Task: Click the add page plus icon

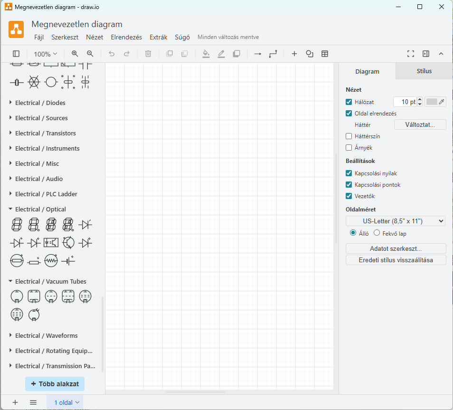Action: (15, 402)
